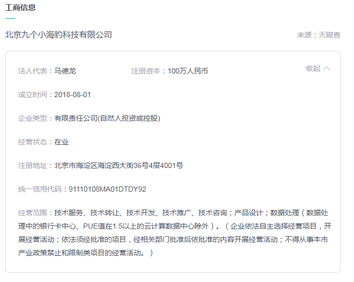Open the source link 天眼查
354x282 pixels.
329,35
